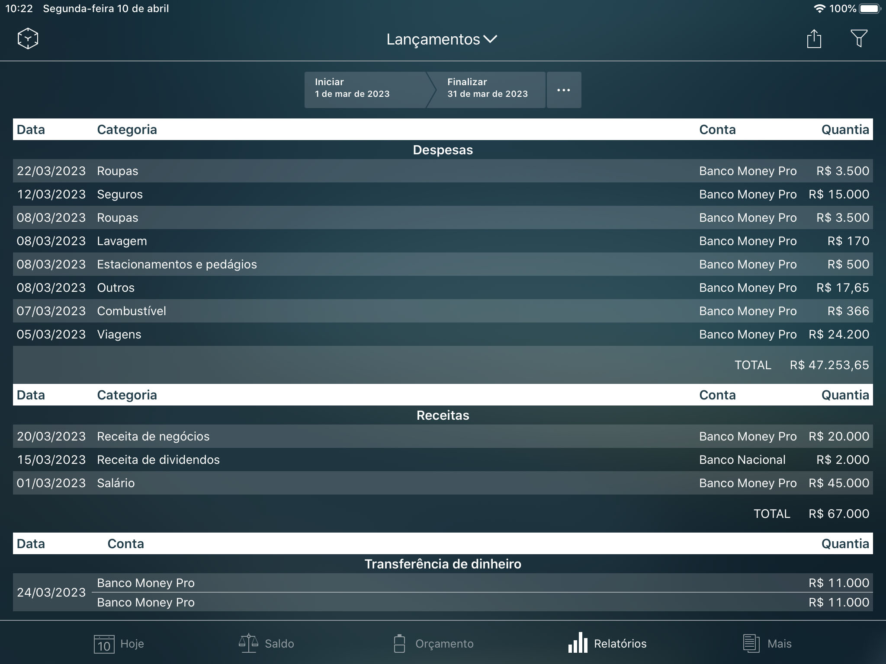This screenshot has width=886, height=664.
Task: Select the Seguros R$ 15.000 row
Action: coord(443,194)
